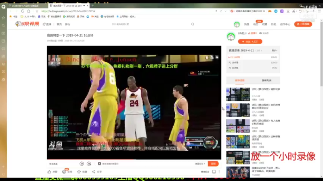The image size is (323, 181).
Task: Toggle the danmaku settings icon
Action: tap(89, 164)
